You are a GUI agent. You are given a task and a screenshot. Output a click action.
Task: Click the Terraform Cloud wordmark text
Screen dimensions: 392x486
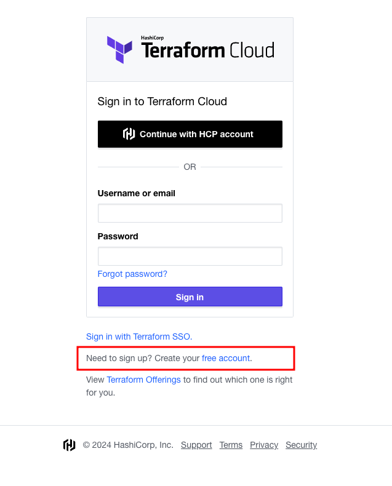[207, 50]
